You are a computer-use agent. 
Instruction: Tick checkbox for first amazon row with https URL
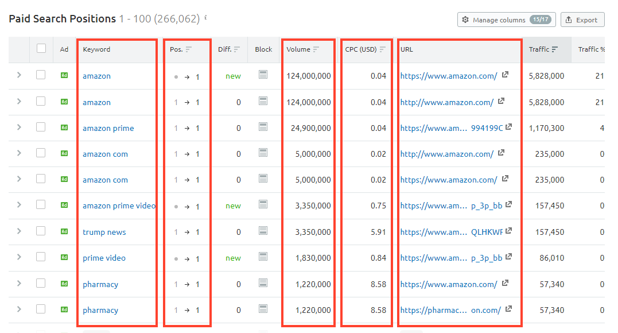coord(41,75)
